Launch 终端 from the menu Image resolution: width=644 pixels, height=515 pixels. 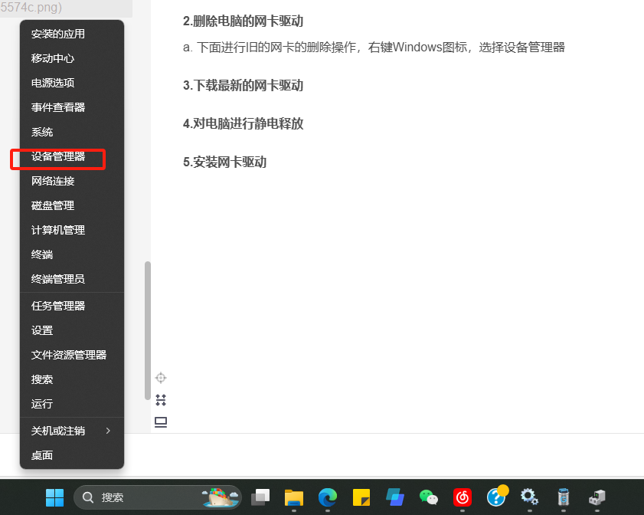(72, 254)
